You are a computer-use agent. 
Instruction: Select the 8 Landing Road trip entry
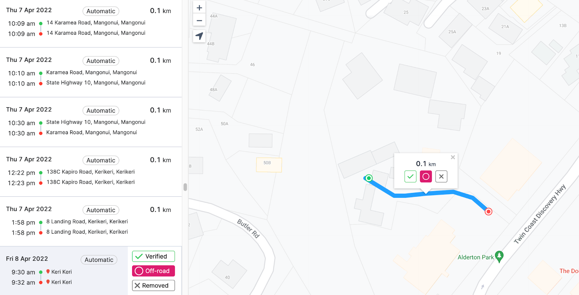pos(91,221)
